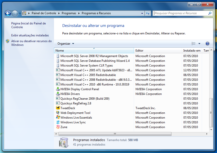Open Ativar ou desativar recursos do Windows

(x=31, y=43)
